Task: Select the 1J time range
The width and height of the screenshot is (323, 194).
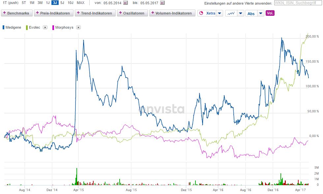Action: [47, 3]
